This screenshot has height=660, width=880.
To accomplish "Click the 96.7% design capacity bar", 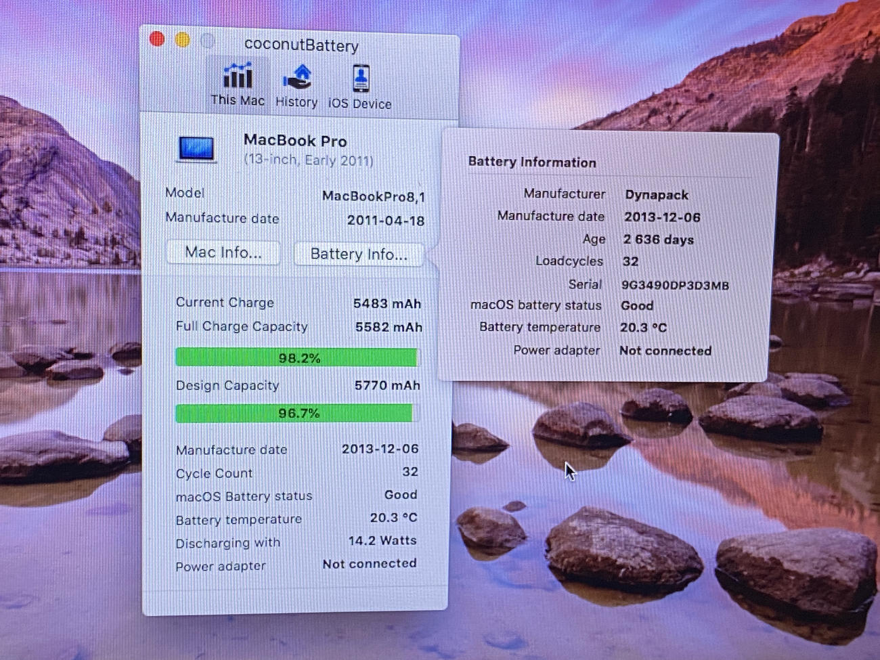I will tap(298, 413).
